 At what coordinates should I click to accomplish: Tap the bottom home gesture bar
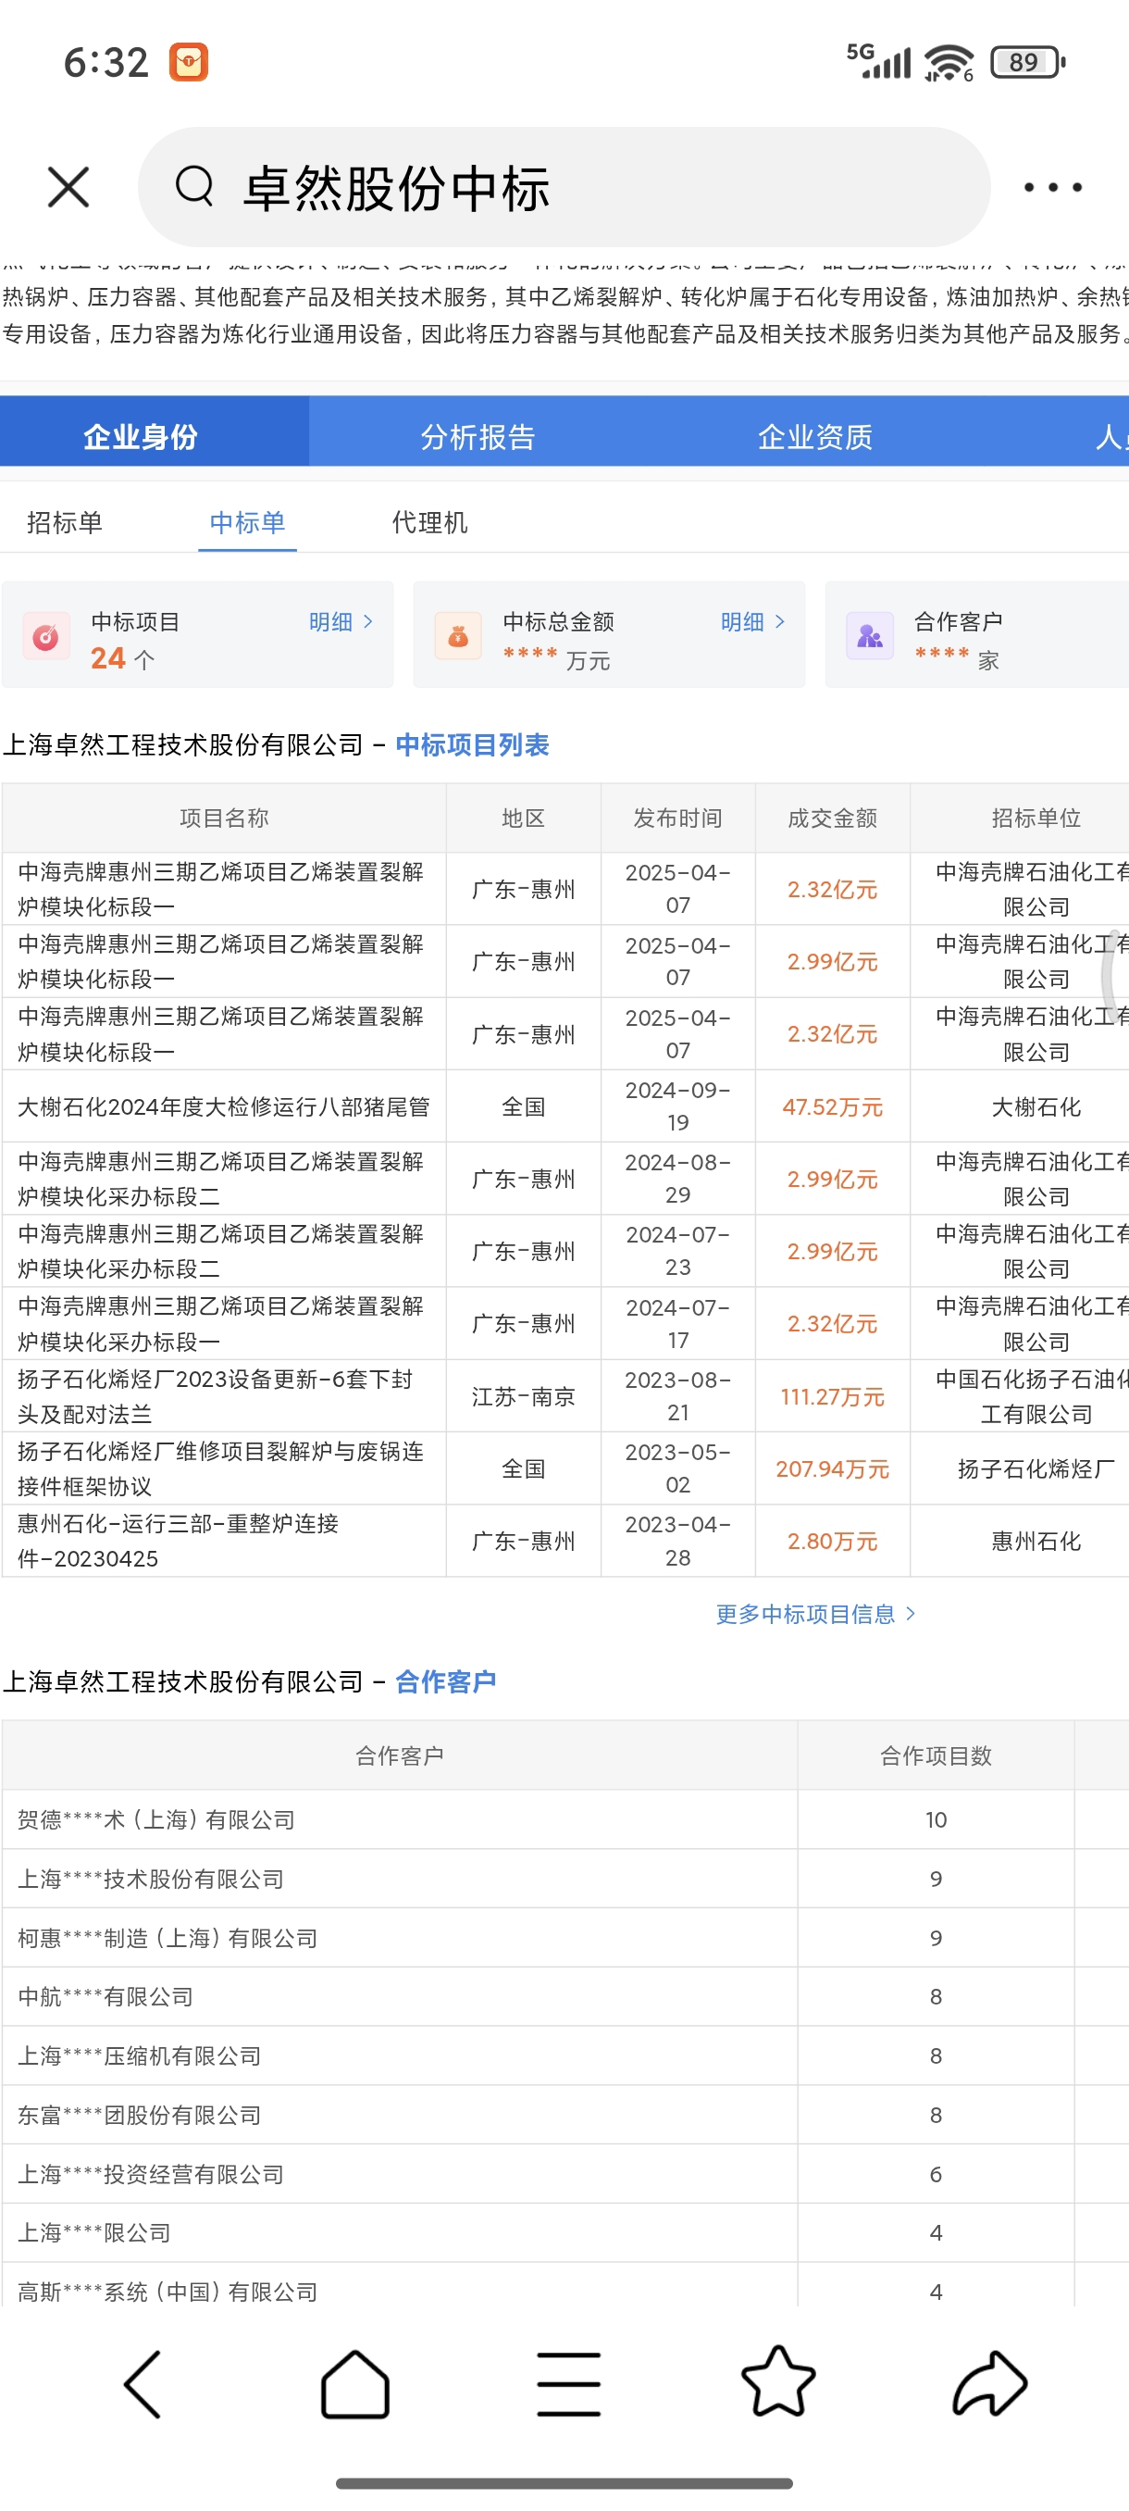(x=564, y=2482)
